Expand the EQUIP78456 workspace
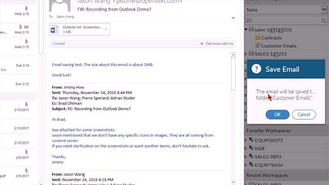 click(246, 165)
